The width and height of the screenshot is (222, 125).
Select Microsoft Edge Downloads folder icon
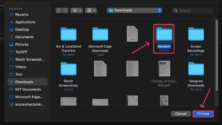coord(100,34)
